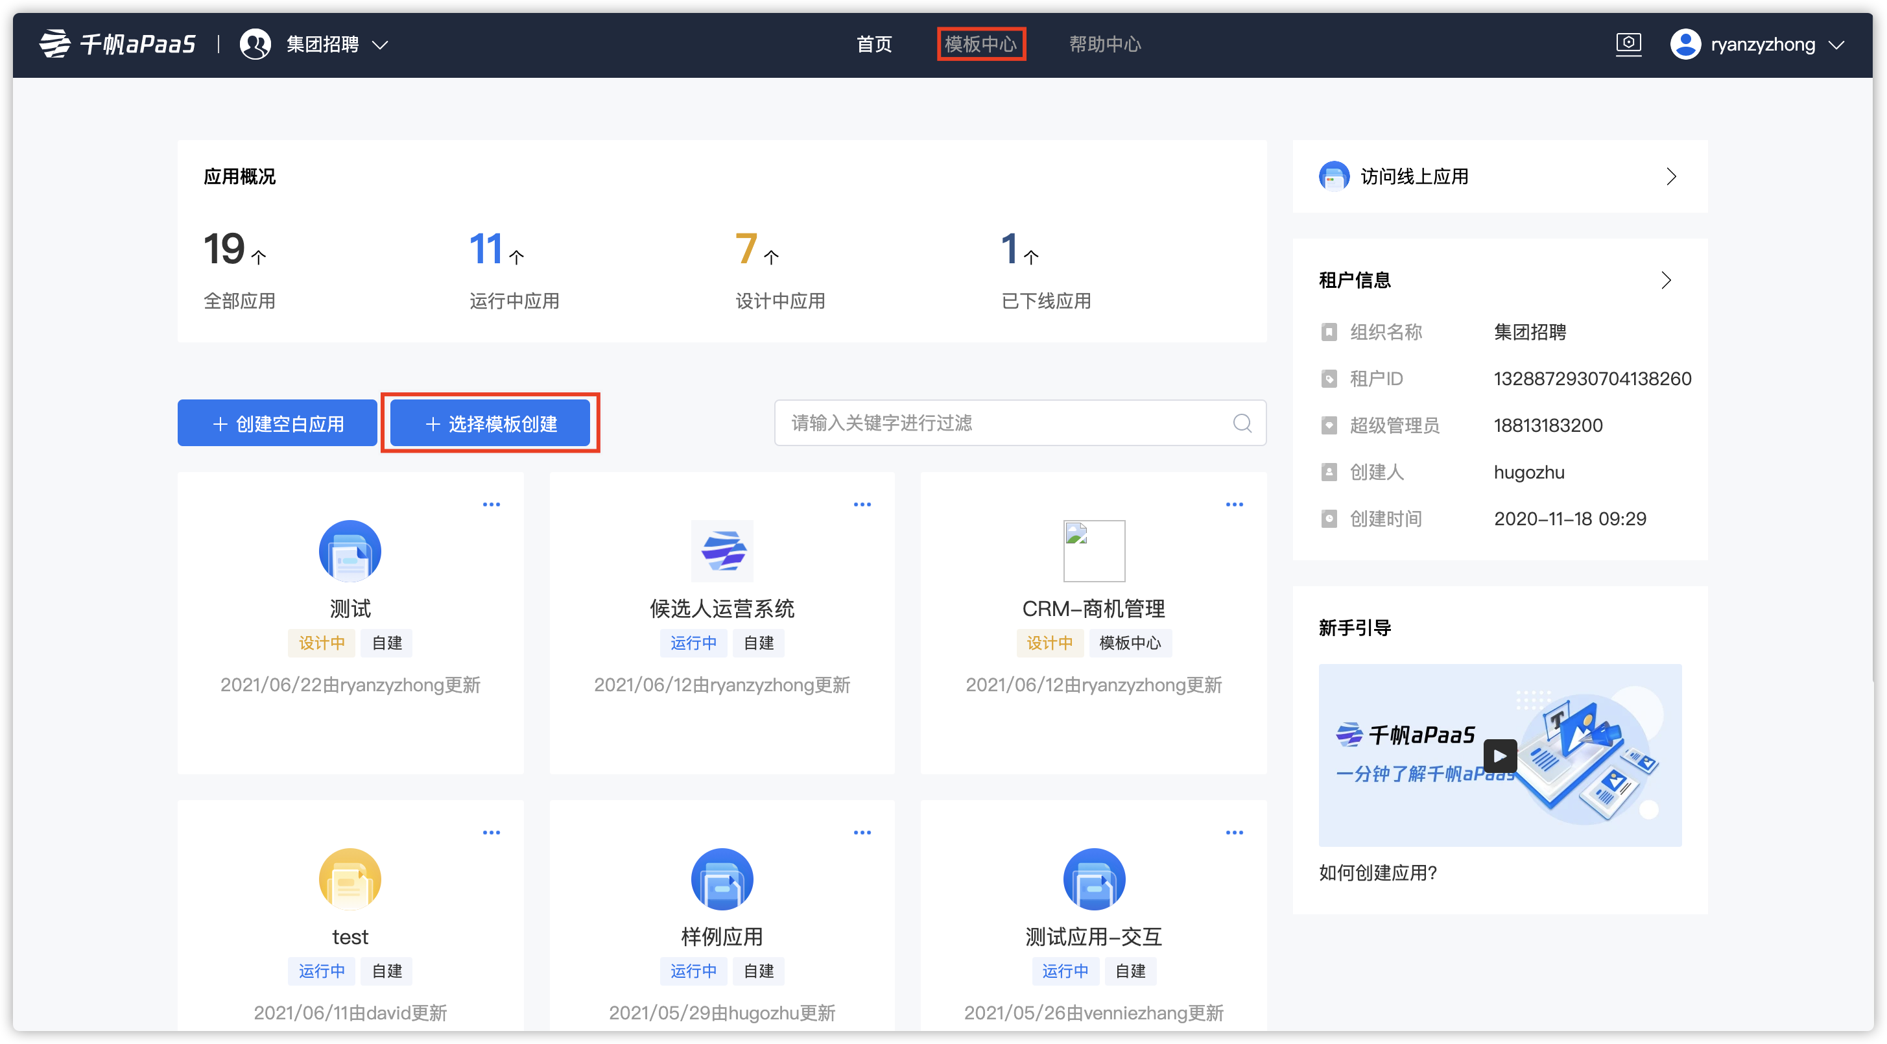Click the 租户信息 heading
The height and width of the screenshot is (1044, 1887).
point(1355,281)
